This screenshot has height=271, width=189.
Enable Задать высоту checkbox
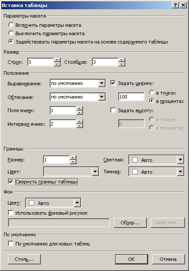[x=113, y=110]
